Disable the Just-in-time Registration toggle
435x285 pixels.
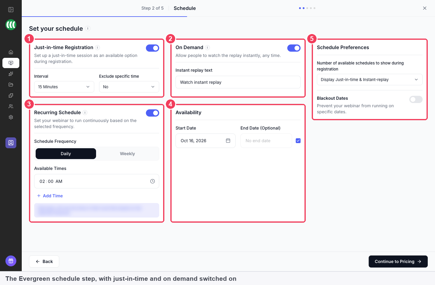point(153,48)
